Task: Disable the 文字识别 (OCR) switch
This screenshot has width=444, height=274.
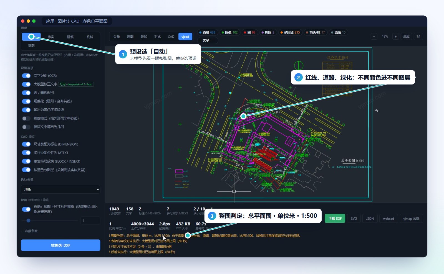Action: pos(26,76)
